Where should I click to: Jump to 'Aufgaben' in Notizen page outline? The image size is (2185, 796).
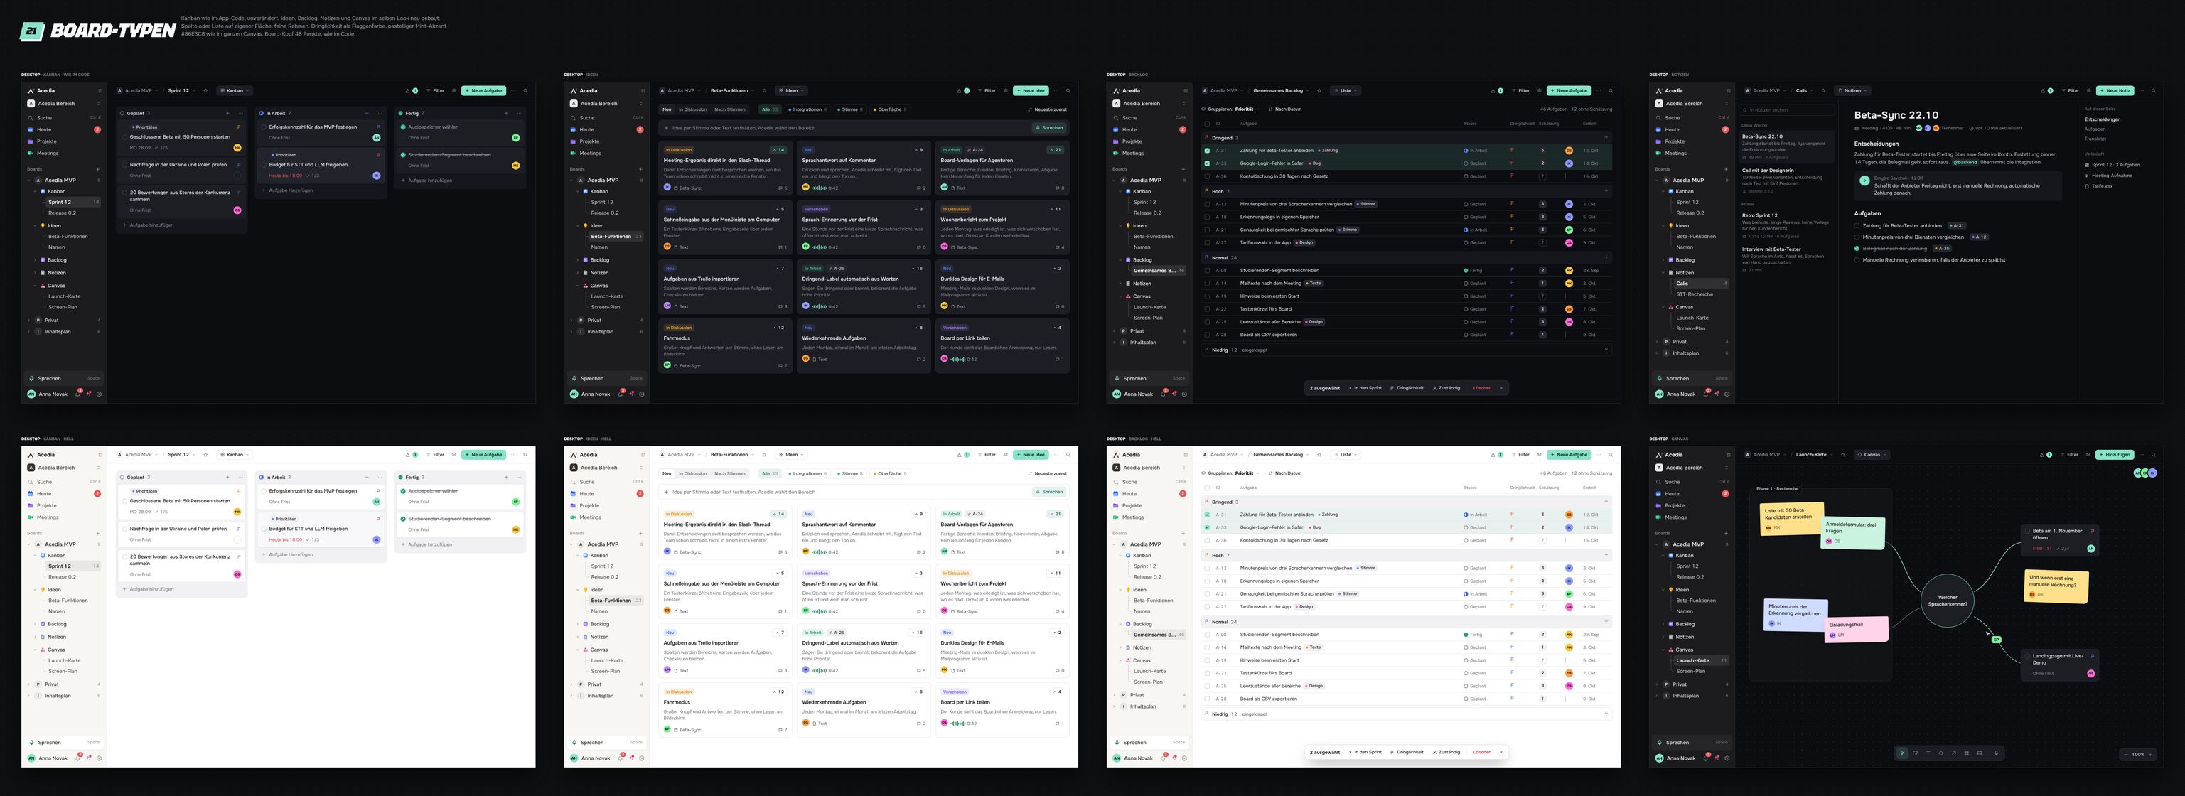coord(2096,129)
